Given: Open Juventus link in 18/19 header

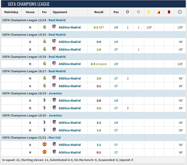Looking at the screenshot, I should tap(55, 93).
